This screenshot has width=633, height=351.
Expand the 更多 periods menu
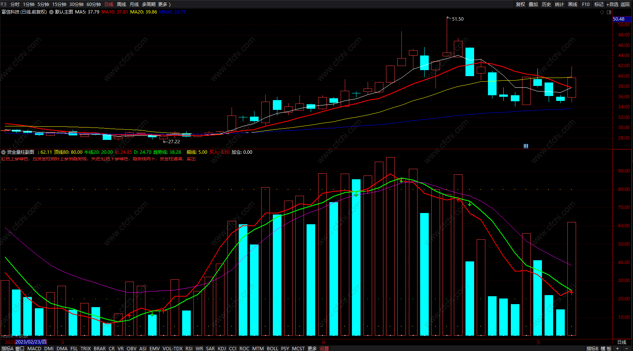coord(164,4)
